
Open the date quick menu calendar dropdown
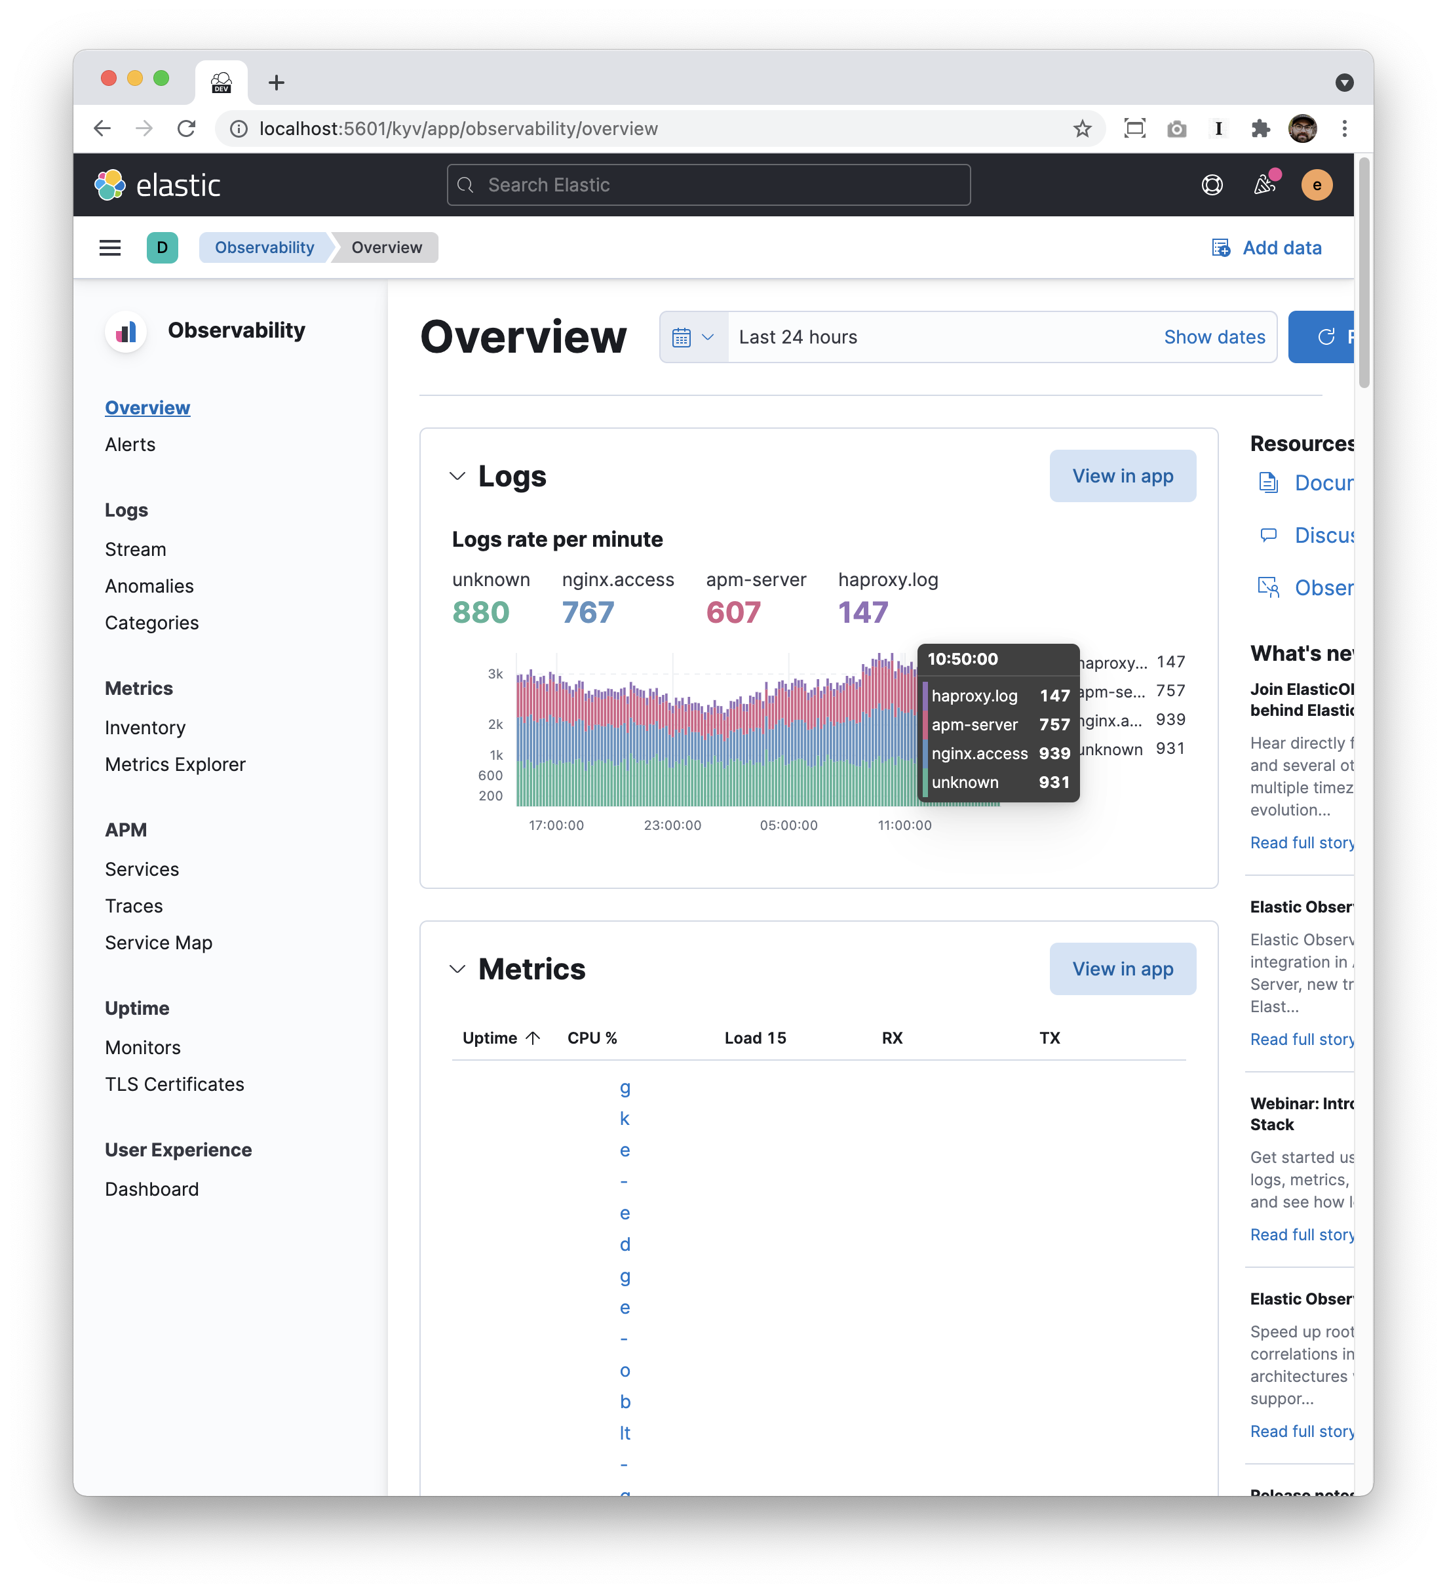point(693,338)
